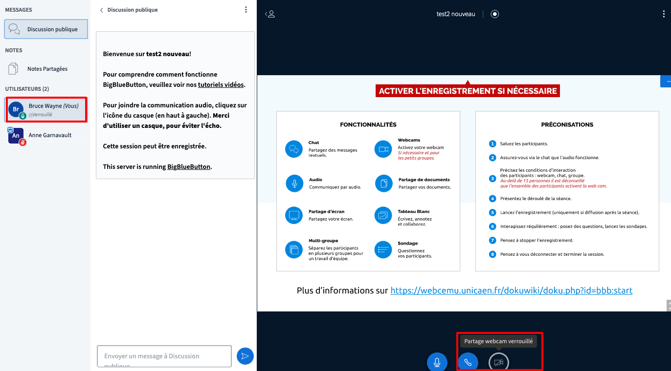Open Notes Partagées
Image resolution: width=671 pixels, height=371 pixels.
tap(47, 69)
